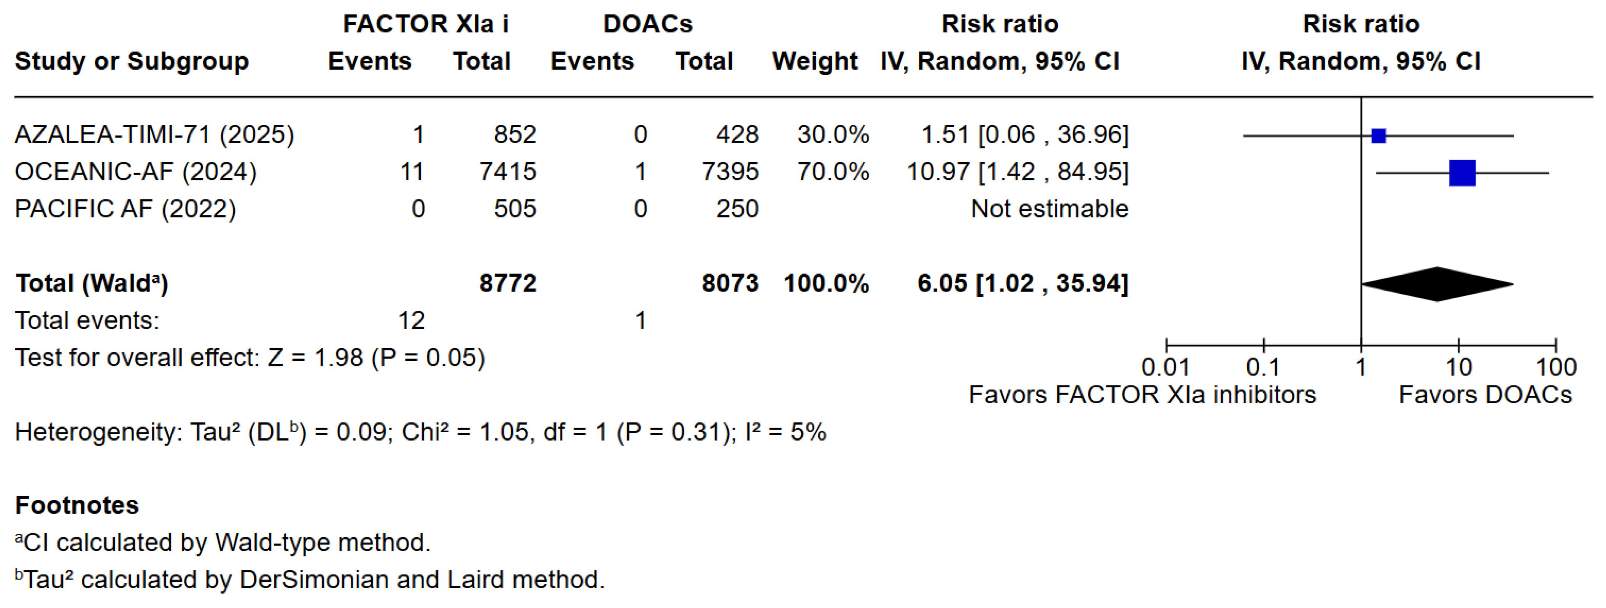1606x608 pixels.
Task: Select the black pooled-effect diamond
Action: [x=1437, y=284]
